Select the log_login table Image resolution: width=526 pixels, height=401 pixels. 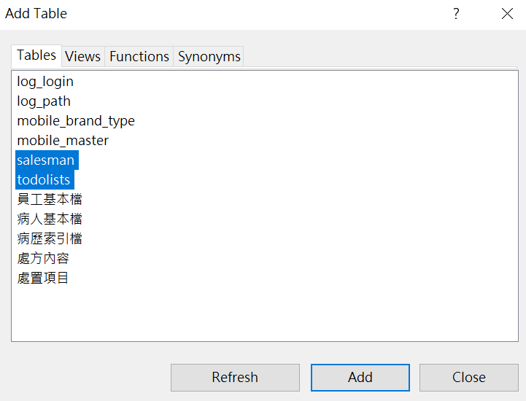point(45,82)
